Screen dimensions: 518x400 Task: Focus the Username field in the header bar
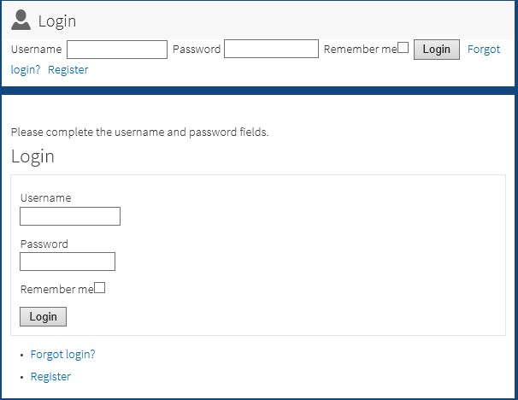click(117, 50)
